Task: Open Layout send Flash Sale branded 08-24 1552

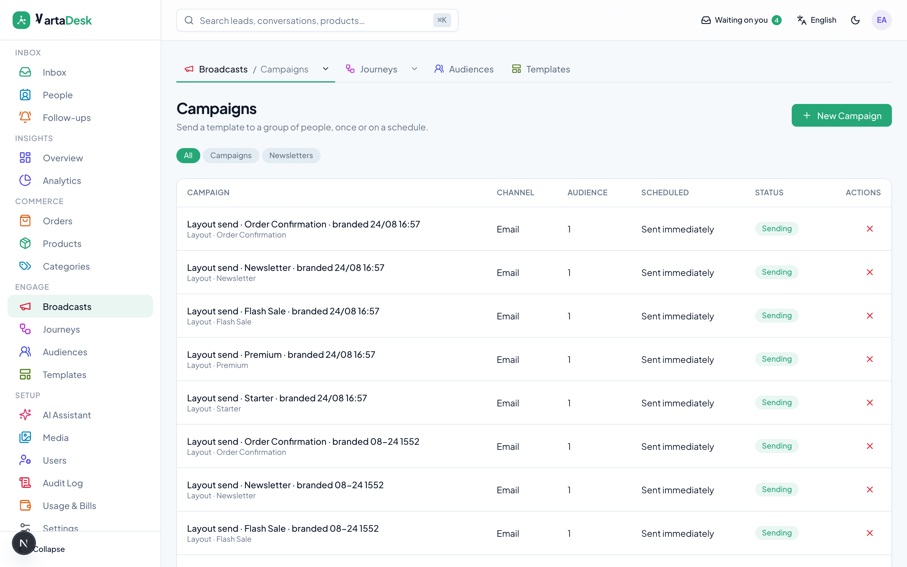Action: [283, 528]
